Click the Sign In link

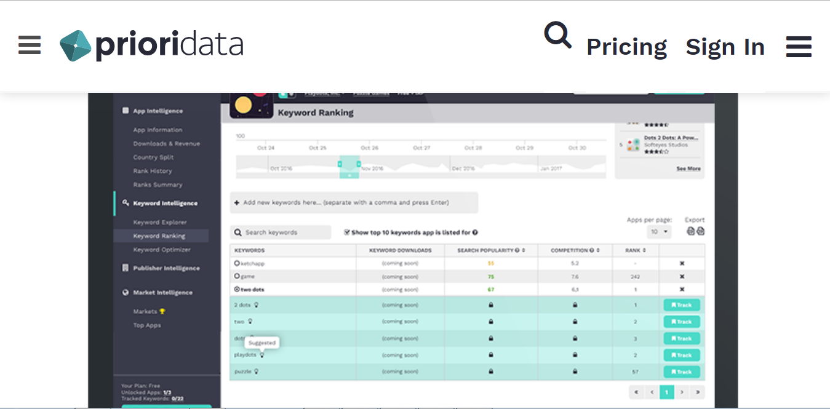click(x=725, y=46)
